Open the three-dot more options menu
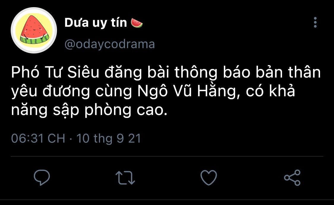 tap(315, 22)
